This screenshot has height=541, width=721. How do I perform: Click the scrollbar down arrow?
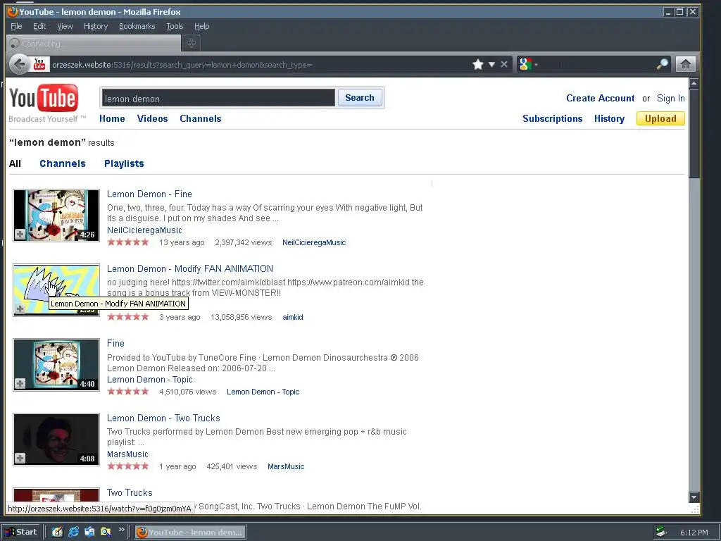pyautogui.click(x=694, y=497)
